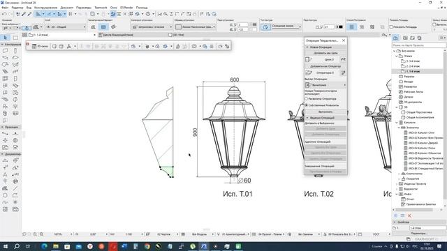
Task: Toggle the selected contour type button
Action: [265, 26]
